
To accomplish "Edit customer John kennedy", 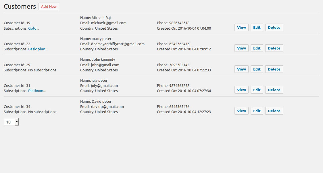I will pyautogui.click(x=257, y=69).
